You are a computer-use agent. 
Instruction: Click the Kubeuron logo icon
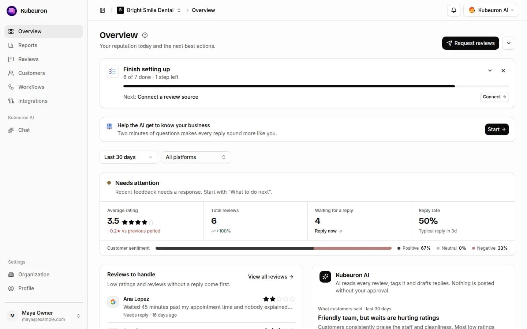tap(12, 11)
